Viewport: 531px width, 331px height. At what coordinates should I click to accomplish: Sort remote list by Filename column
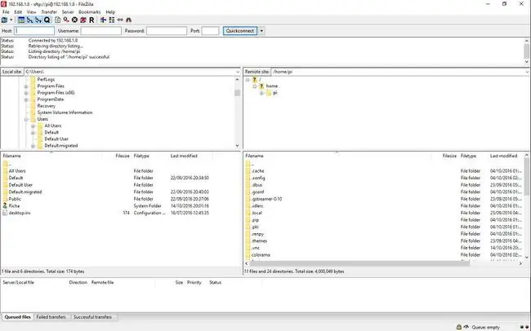[x=338, y=156]
